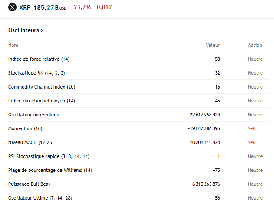
Task: Click the XRP logo icon
Action: (13, 7)
